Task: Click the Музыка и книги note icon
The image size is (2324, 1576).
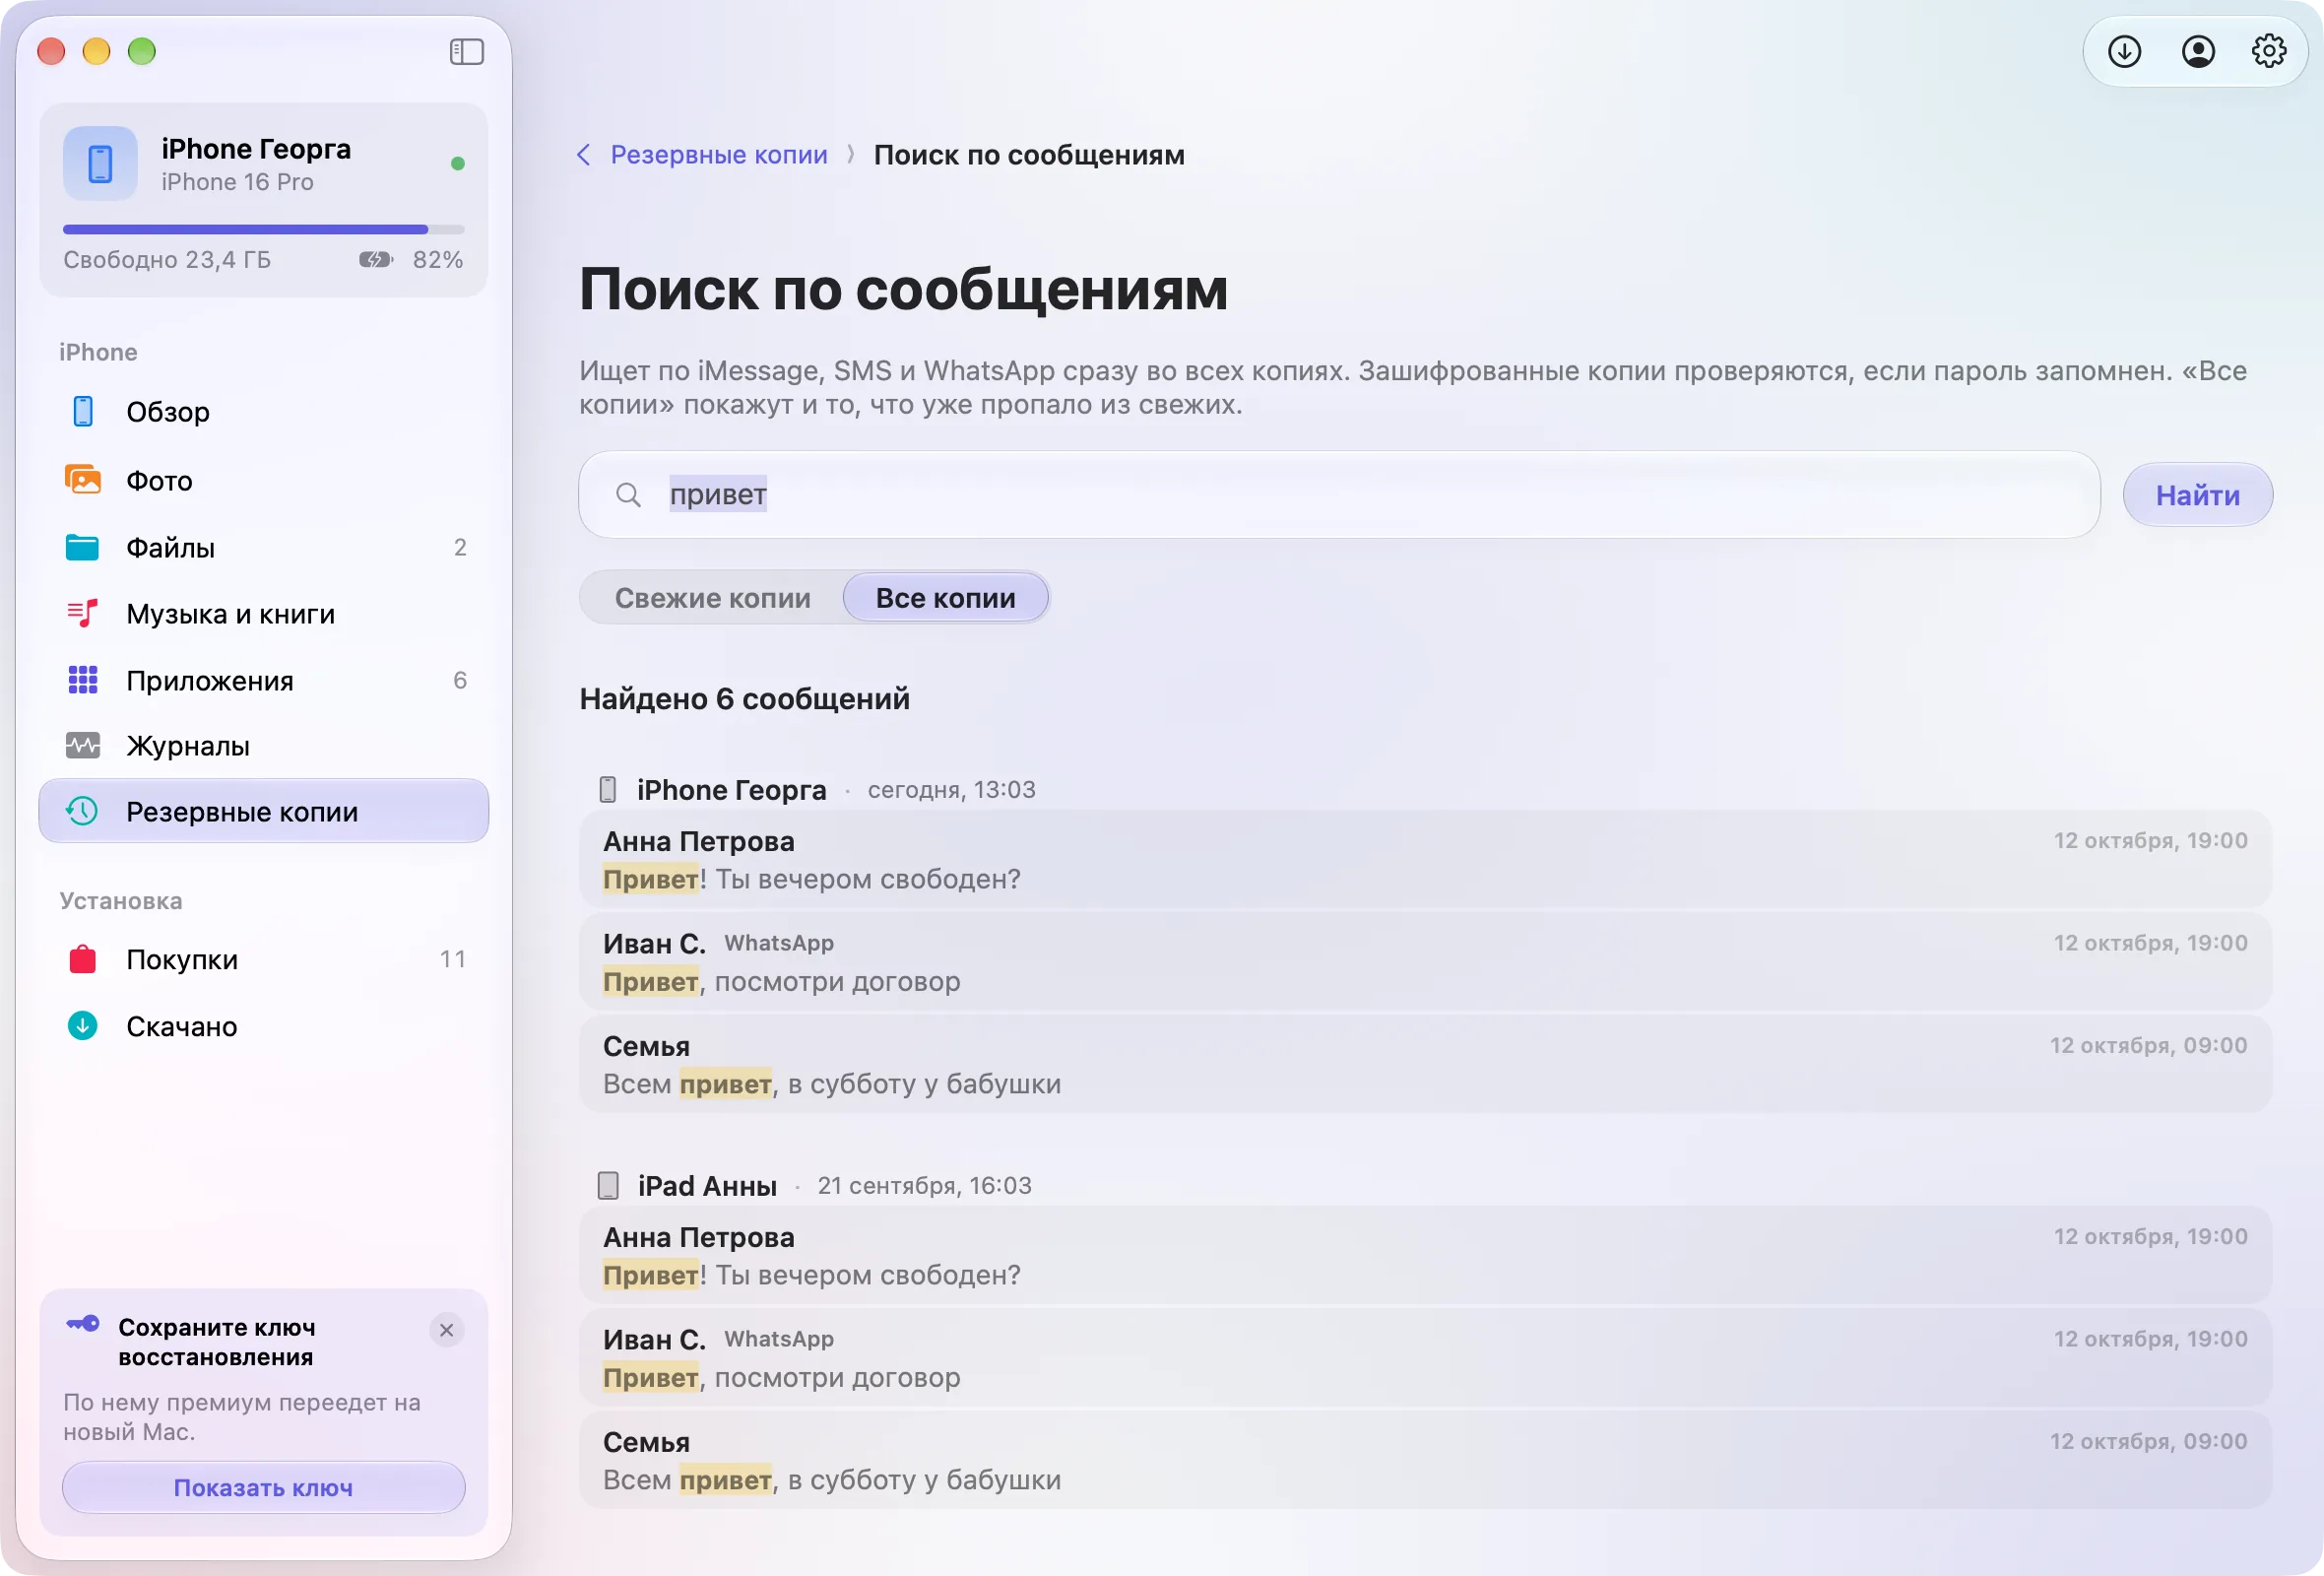Action: pyautogui.click(x=83, y=613)
